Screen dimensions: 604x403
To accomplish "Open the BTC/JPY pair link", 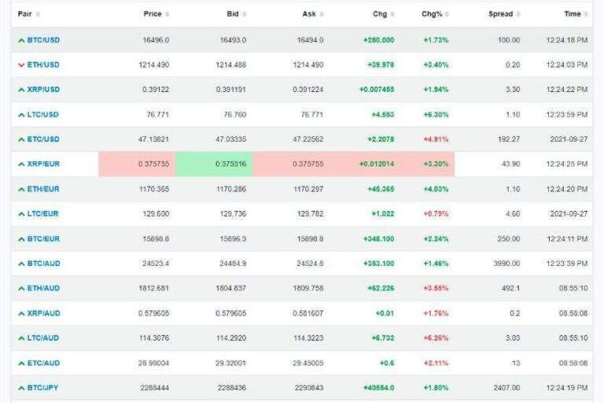I will coord(42,387).
